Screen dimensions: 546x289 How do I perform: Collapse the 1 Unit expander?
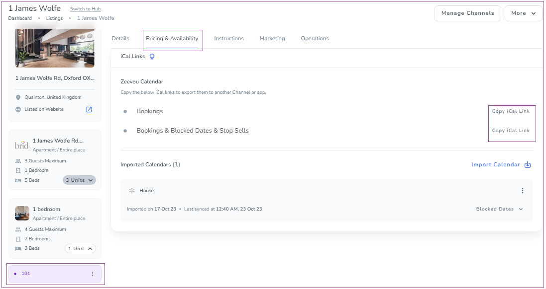tap(80, 249)
